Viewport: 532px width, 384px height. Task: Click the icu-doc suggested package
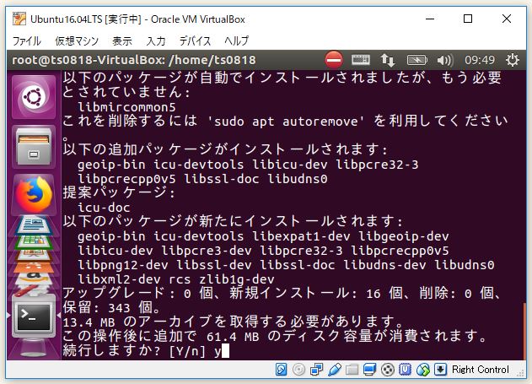click(x=104, y=208)
